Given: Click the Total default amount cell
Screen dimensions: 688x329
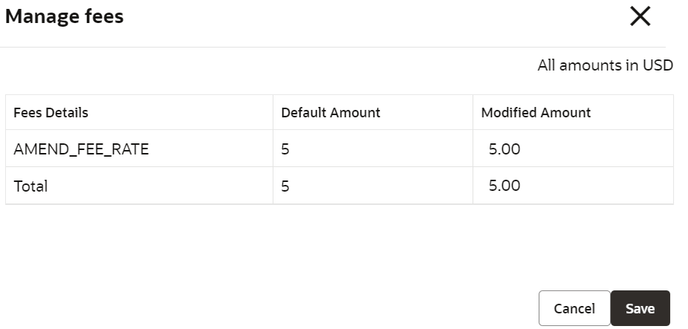Looking at the screenshot, I should click(x=285, y=186).
